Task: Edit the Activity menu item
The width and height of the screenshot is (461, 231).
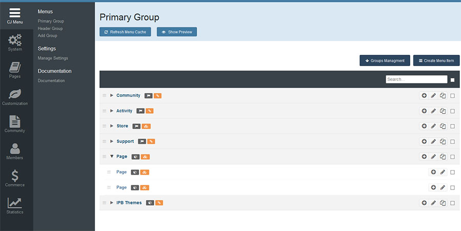Action: tap(433, 111)
